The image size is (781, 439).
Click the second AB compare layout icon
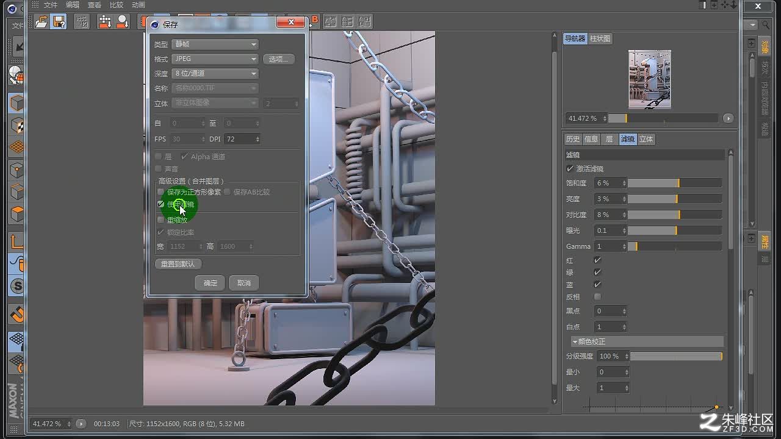(348, 22)
